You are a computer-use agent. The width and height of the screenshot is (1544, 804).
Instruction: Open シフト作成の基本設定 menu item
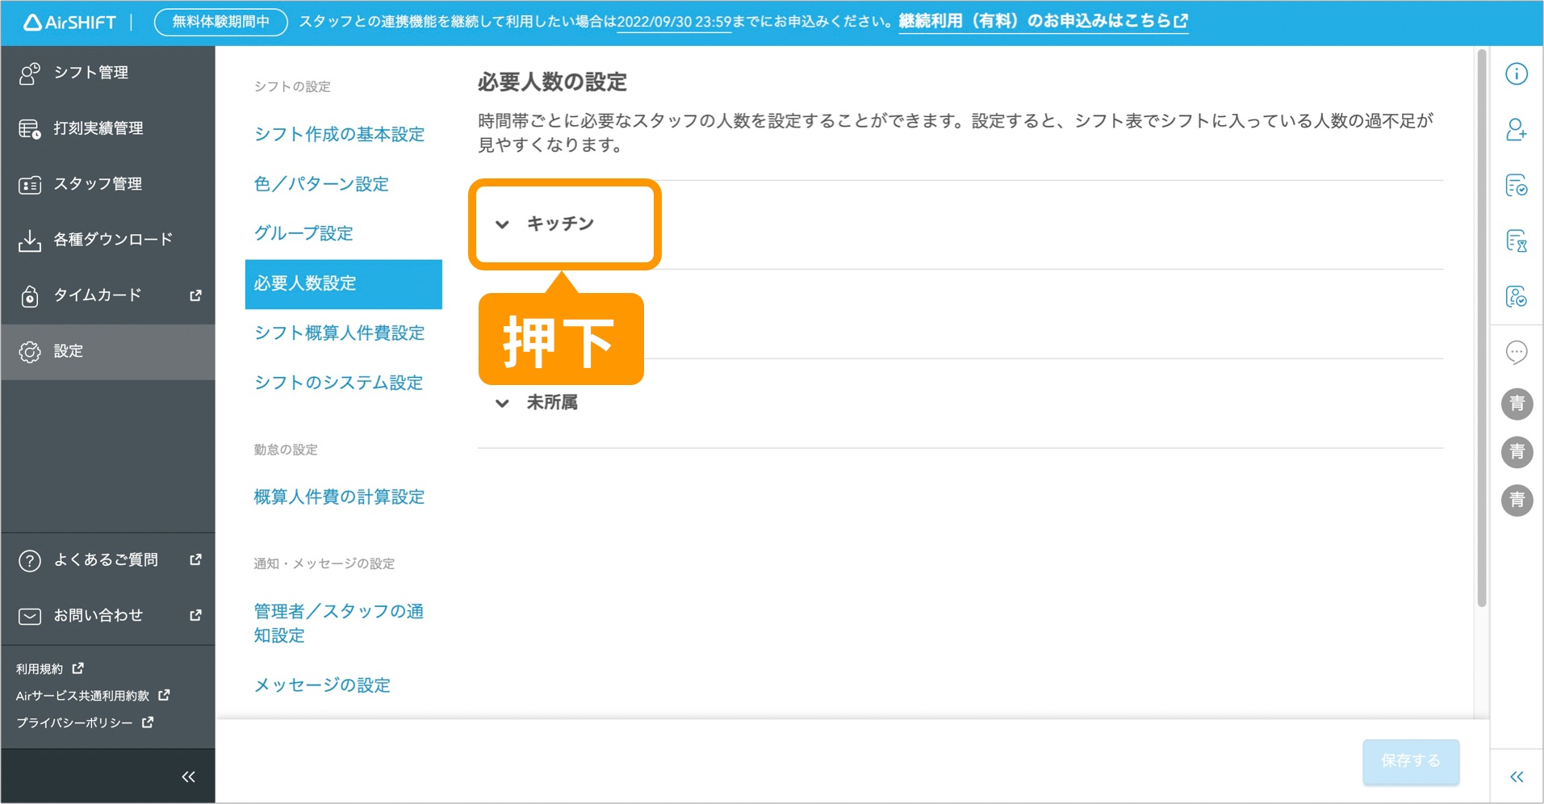point(340,134)
